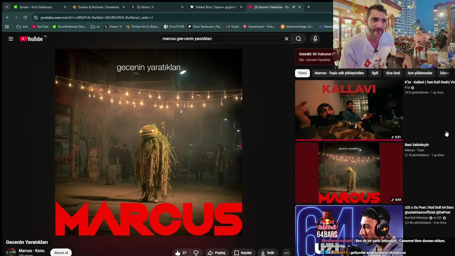Open Marcus - Konu channel name link
Image resolution: width=455 pixels, height=256 pixels.
31,251
